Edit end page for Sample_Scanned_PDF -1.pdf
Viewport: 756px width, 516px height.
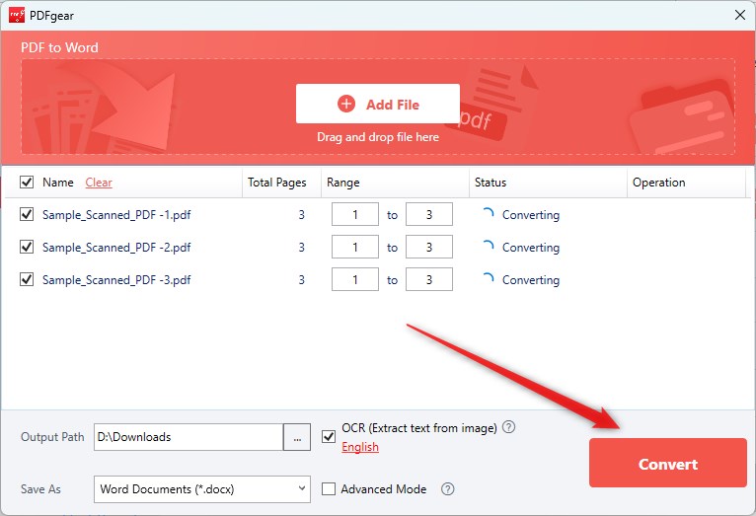coord(429,214)
